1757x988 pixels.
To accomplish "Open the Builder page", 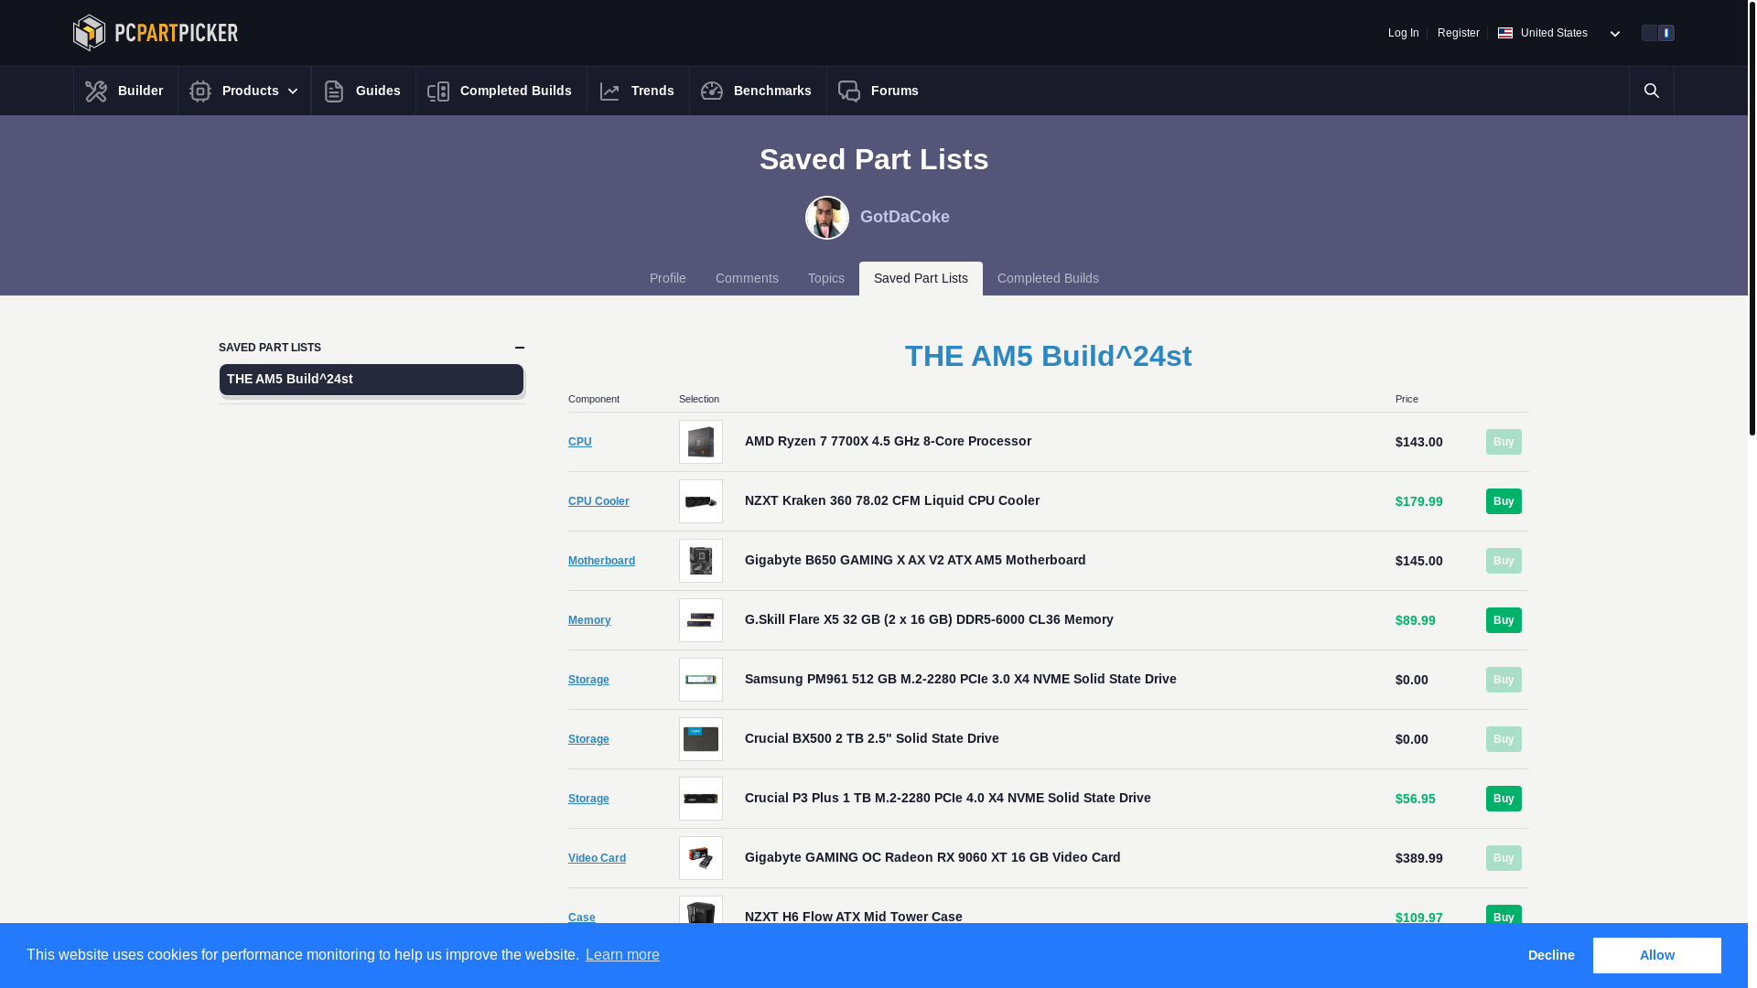I will point(125,91).
